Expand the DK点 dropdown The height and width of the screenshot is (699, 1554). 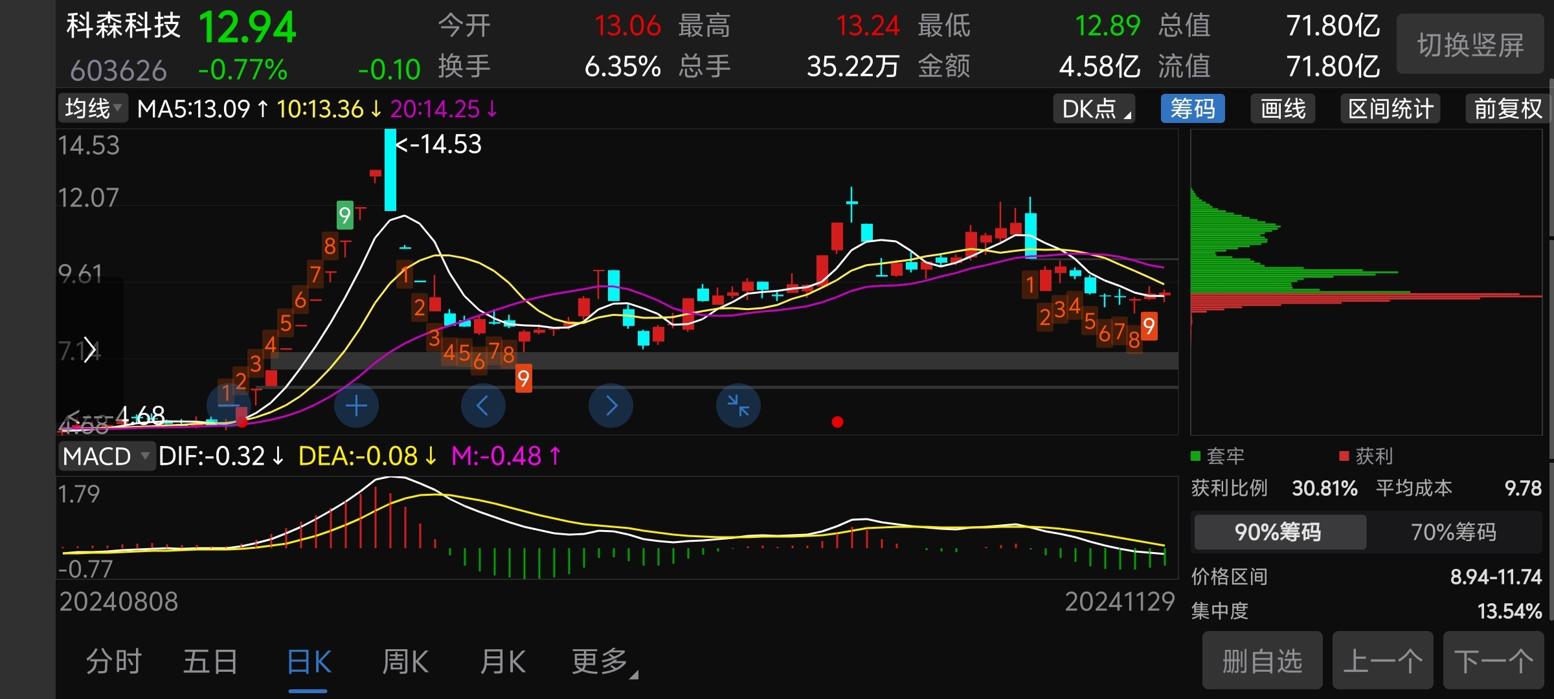pyautogui.click(x=1096, y=109)
